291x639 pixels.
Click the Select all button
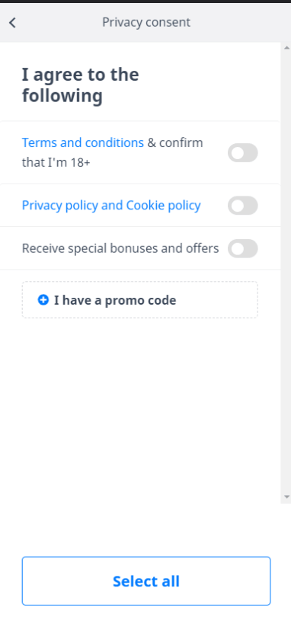click(x=146, y=580)
